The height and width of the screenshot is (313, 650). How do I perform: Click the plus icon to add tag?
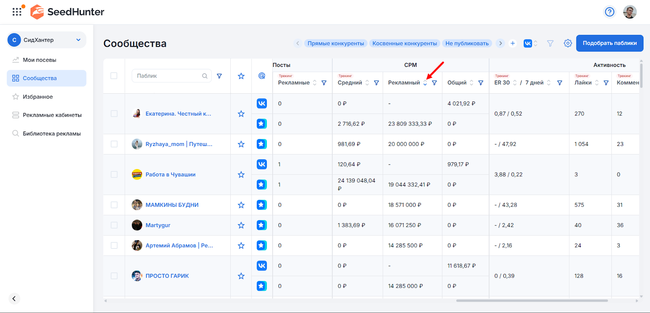[x=513, y=43]
